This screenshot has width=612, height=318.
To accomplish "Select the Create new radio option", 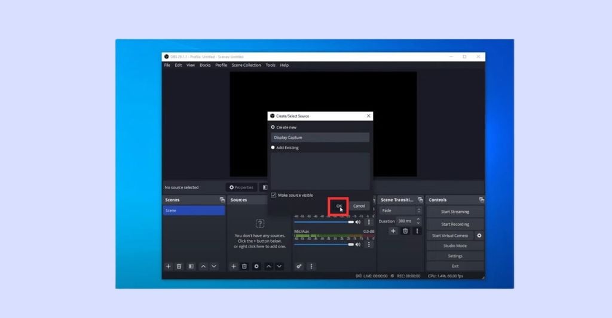I will pos(273,127).
